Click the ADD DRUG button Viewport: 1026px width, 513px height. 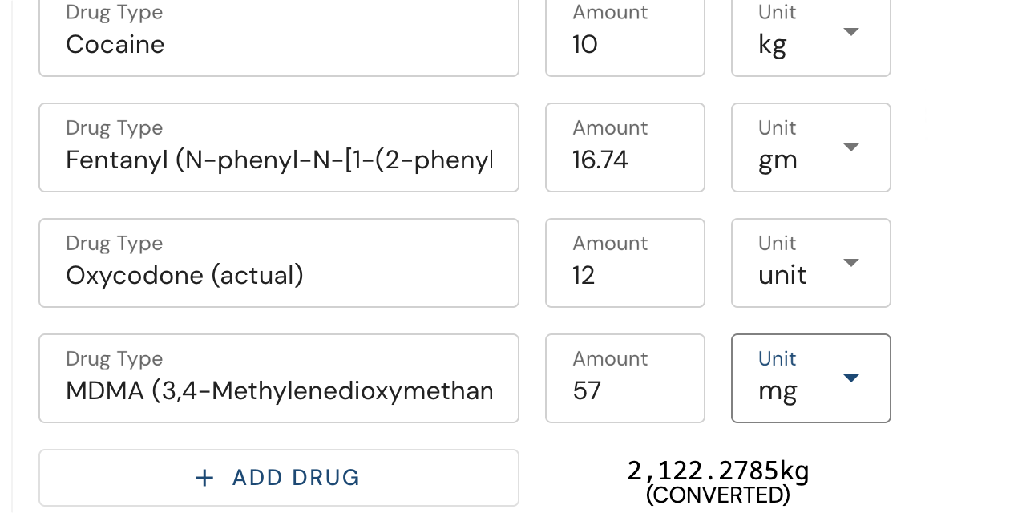(x=279, y=477)
